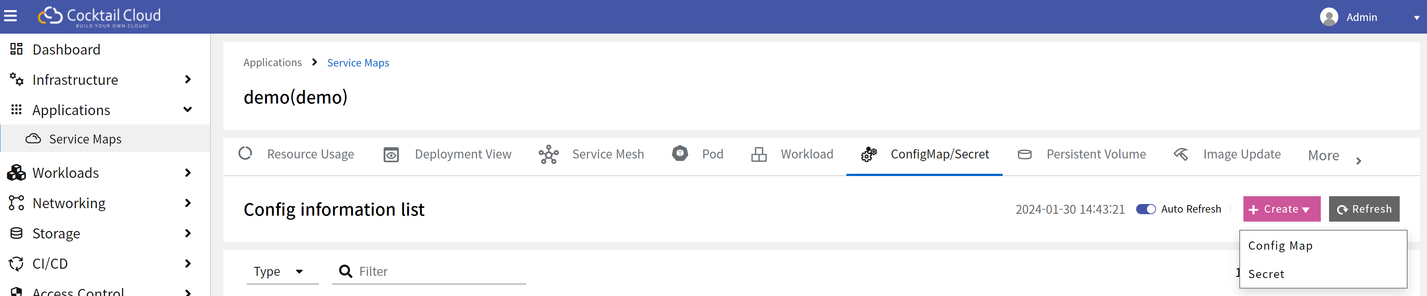Expand the Infrastructure sidebar menu
Viewport: 1427px width, 296px height.
tap(187, 80)
